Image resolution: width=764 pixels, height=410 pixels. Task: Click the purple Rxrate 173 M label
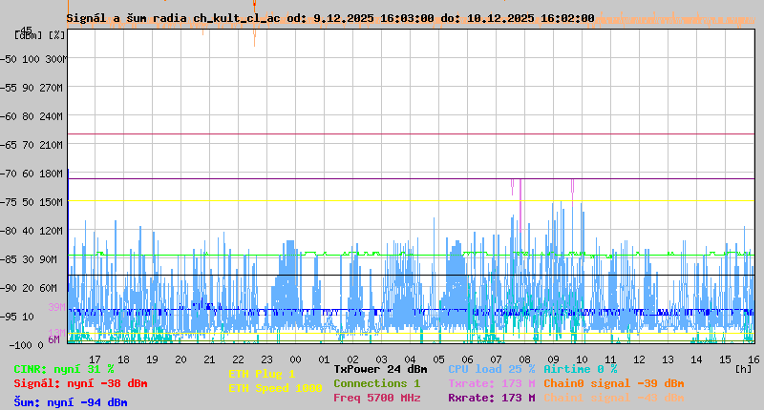pos(491,398)
